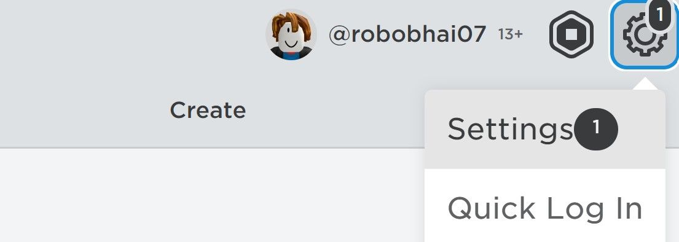Toggle the blue-outlined gear button
Screen dimensions: 679x242
pos(643,34)
